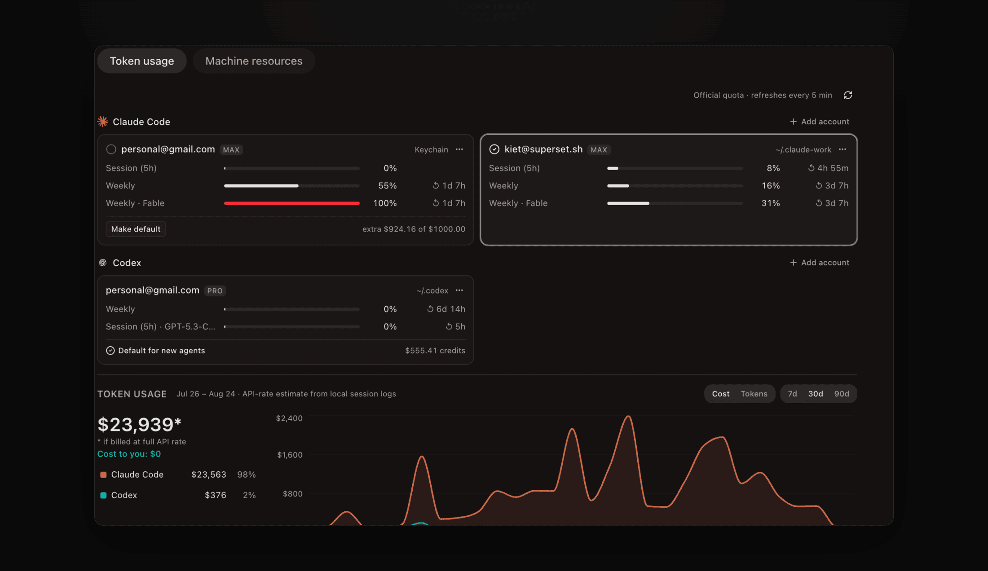Click the checkmark icon for Default for new agents
The height and width of the screenshot is (571, 988).
click(110, 351)
